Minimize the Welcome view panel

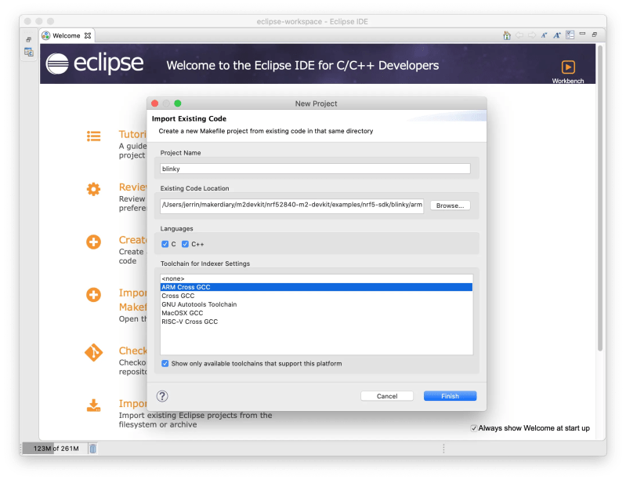582,34
